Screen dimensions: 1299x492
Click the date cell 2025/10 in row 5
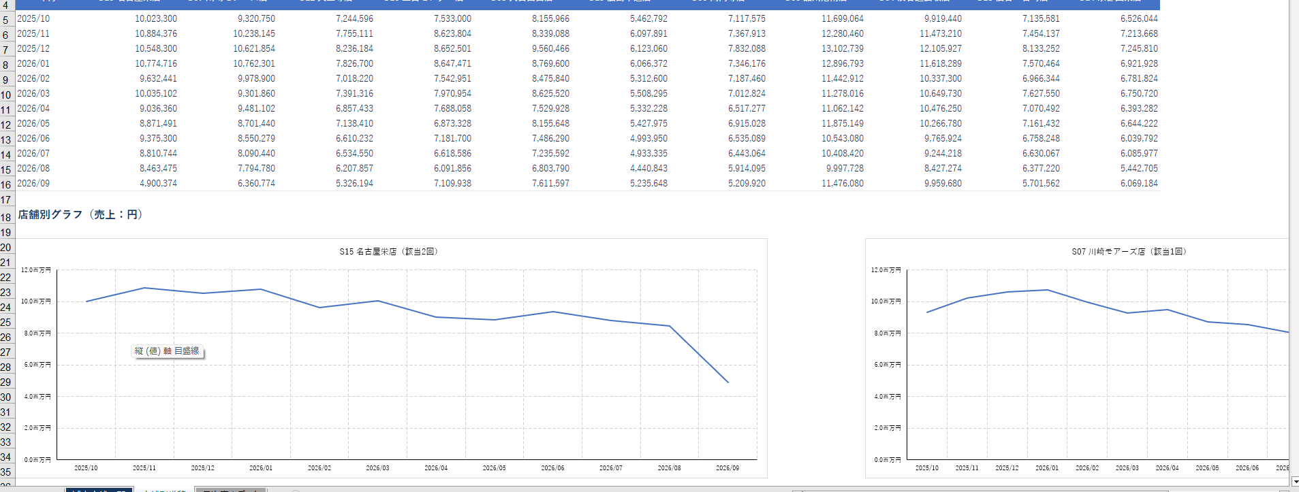click(x=33, y=18)
